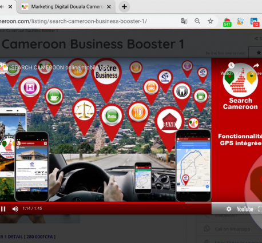Screen dimensions: 262x243
Task: Open the new tab plus button
Action: click(x=124, y=7)
